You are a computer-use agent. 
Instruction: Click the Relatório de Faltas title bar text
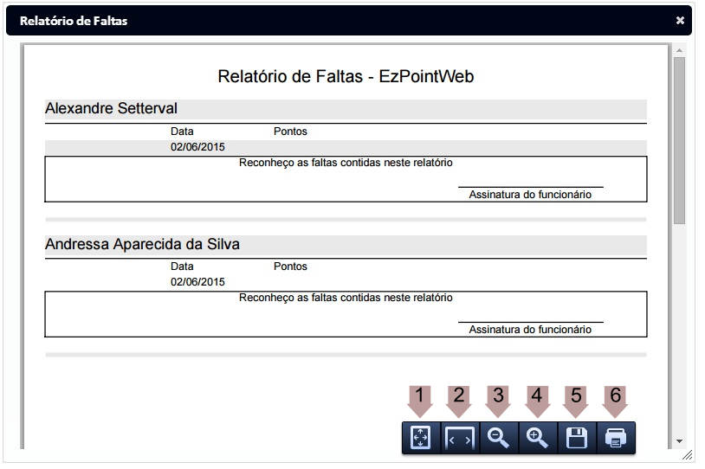[74, 21]
